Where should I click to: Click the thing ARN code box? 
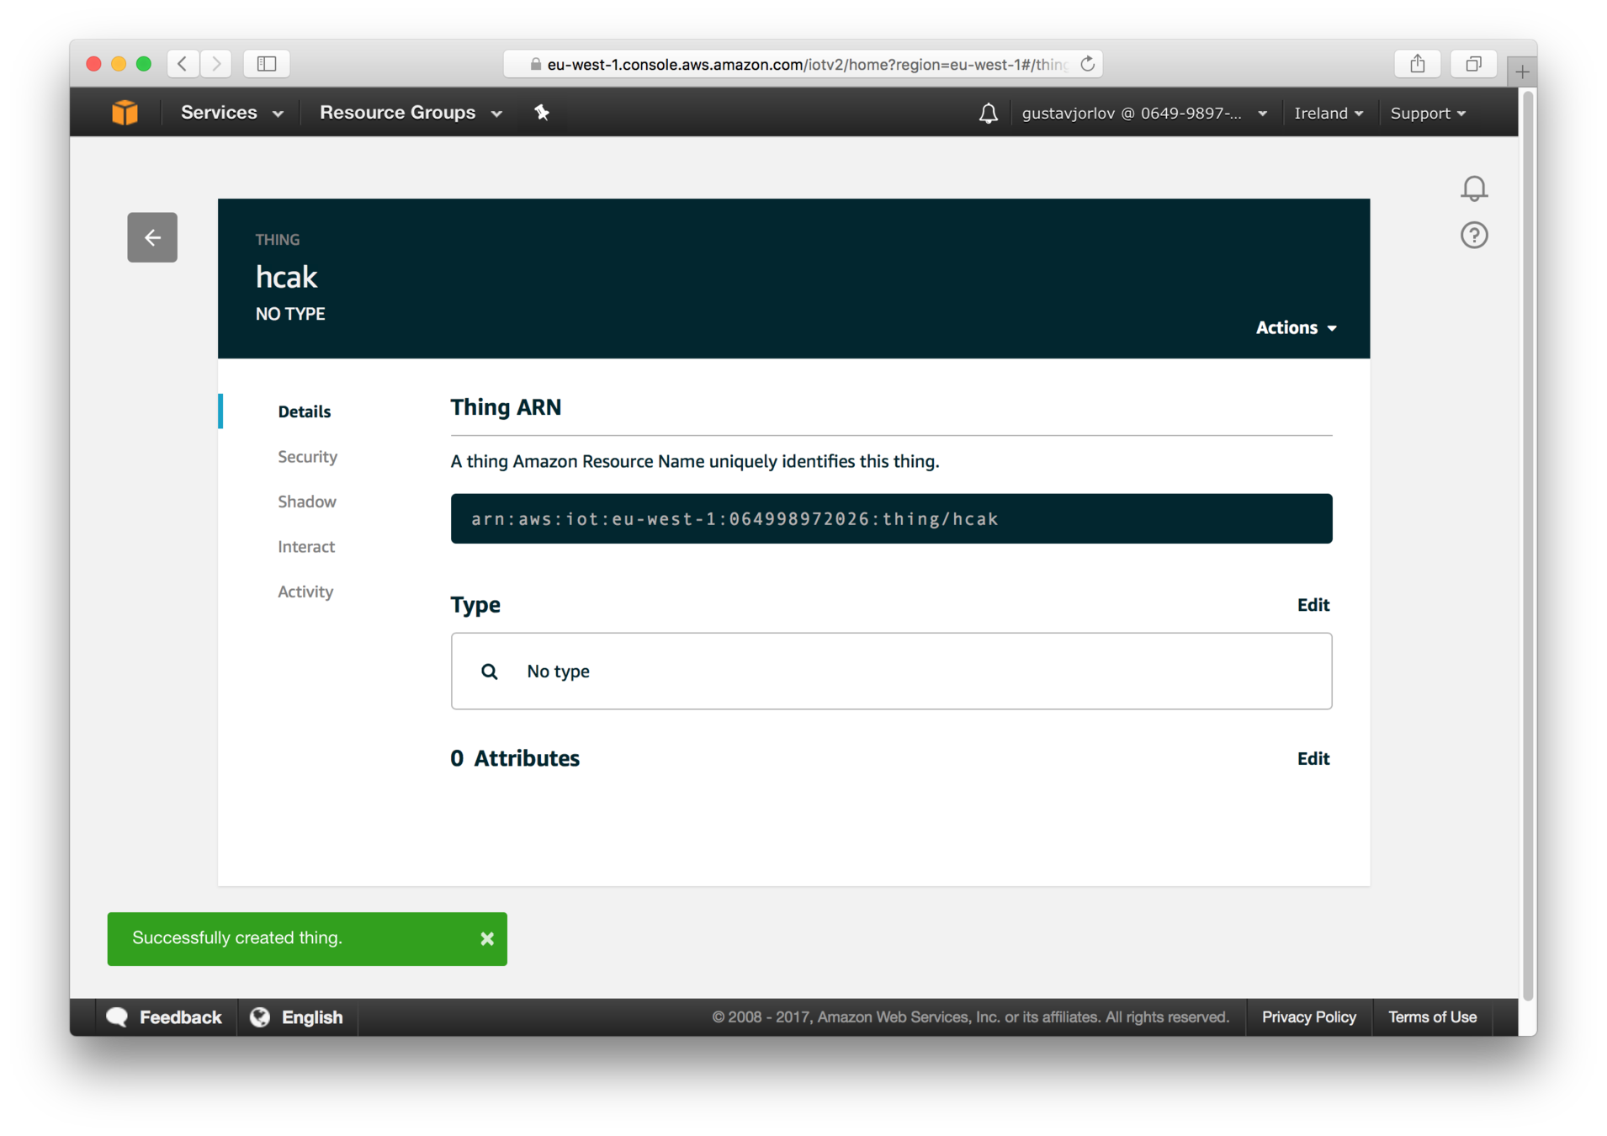coord(891,518)
